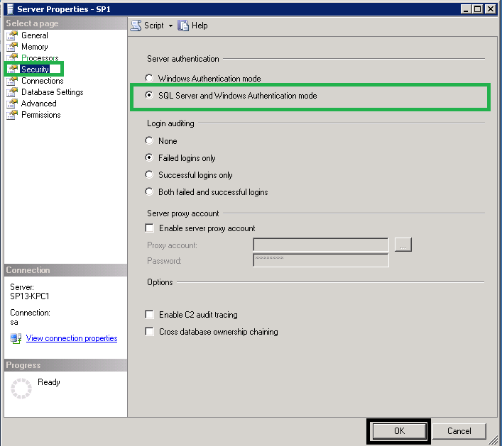This screenshot has width=502, height=446.
Task: Open the Script dropdown arrow
Action: pyautogui.click(x=170, y=26)
